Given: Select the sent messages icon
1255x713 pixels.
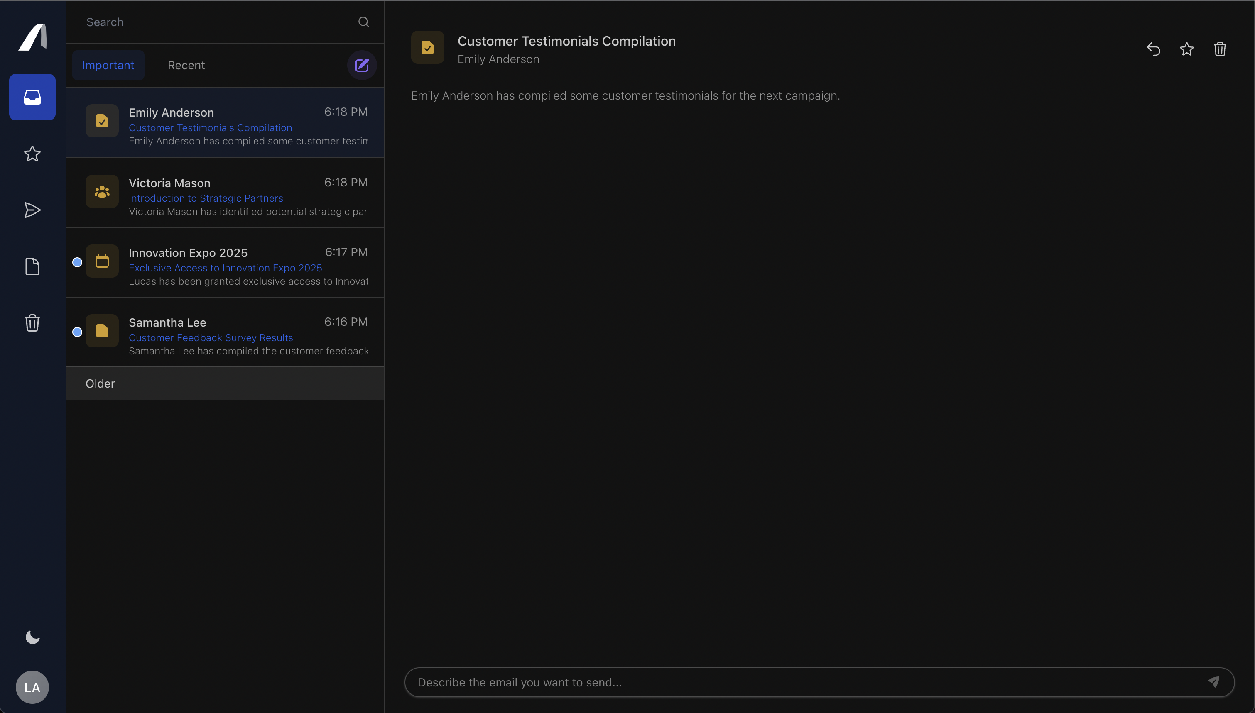Looking at the screenshot, I should pos(32,209).
